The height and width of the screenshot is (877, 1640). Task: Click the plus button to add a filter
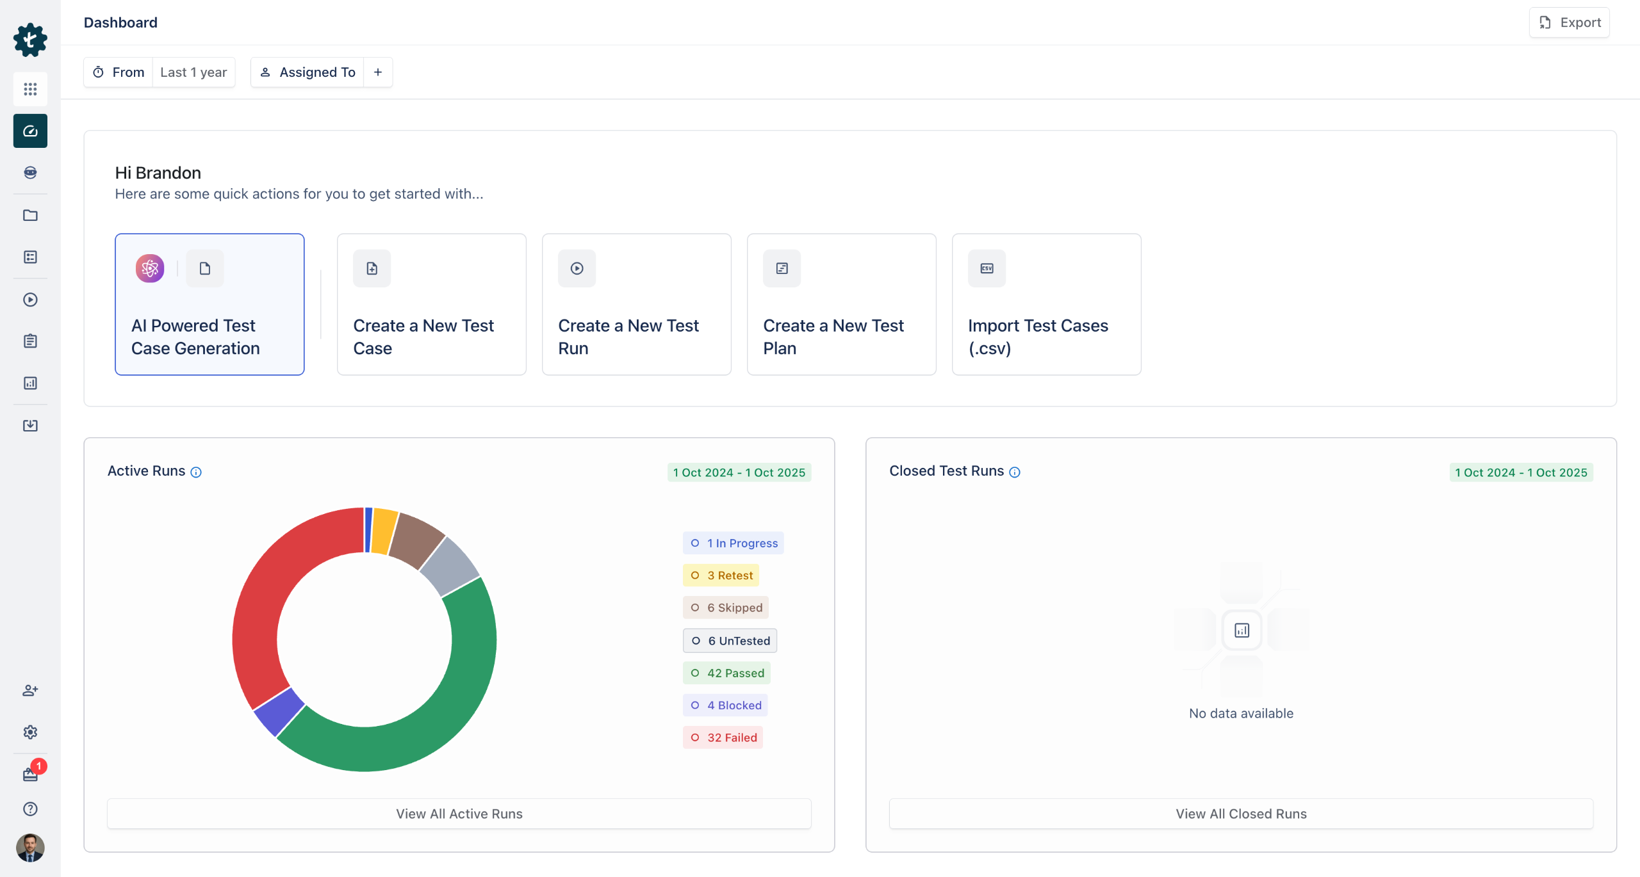378,72
